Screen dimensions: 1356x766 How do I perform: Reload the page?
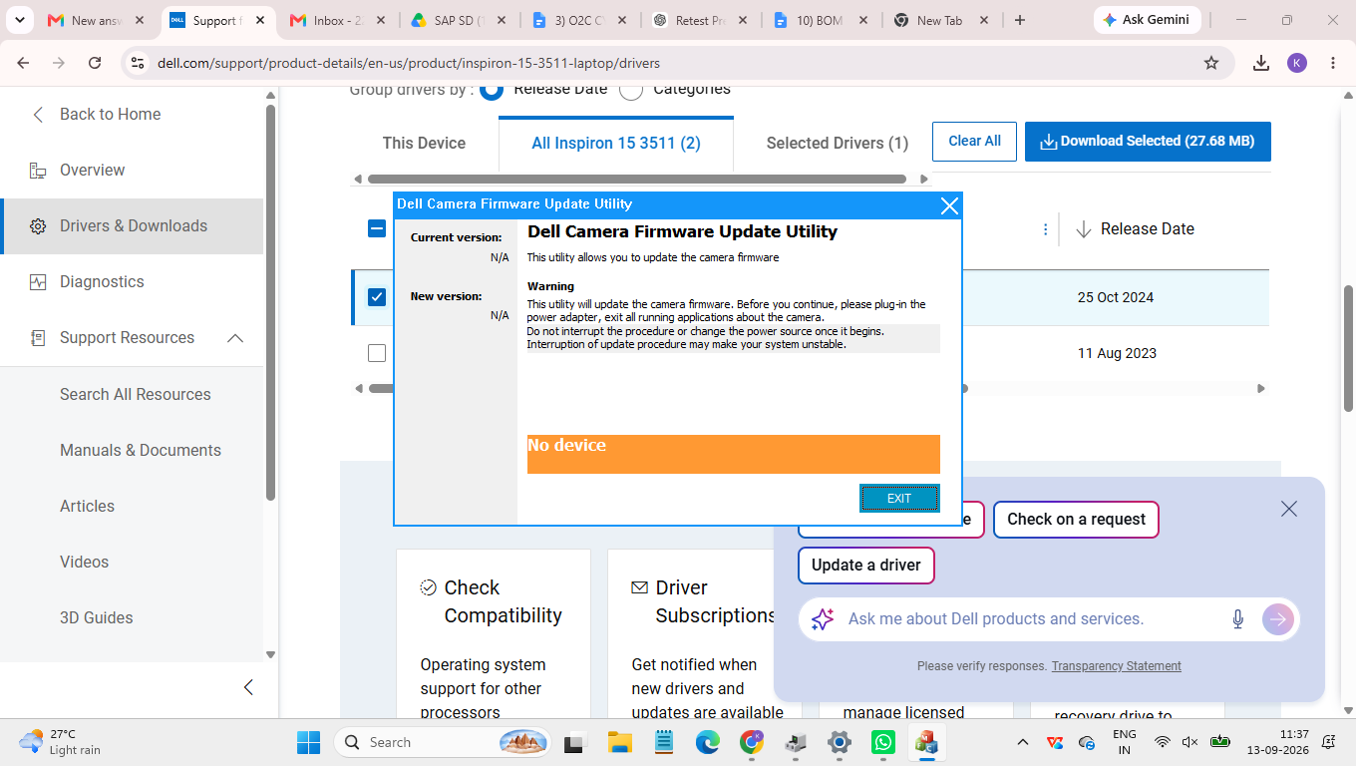[95, 63]
